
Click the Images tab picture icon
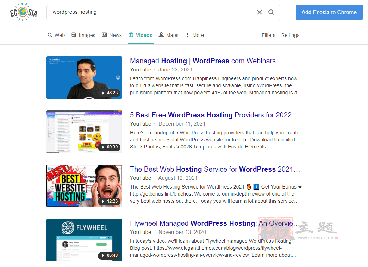(x=74, y=35)
